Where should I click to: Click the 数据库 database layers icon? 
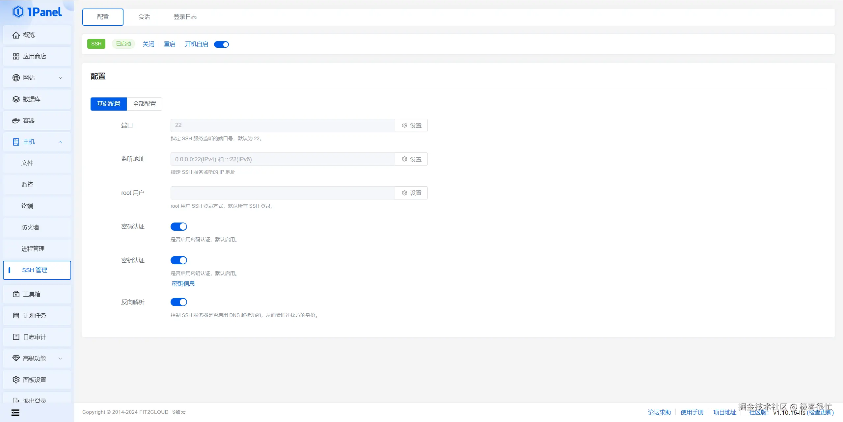[16, 99]
